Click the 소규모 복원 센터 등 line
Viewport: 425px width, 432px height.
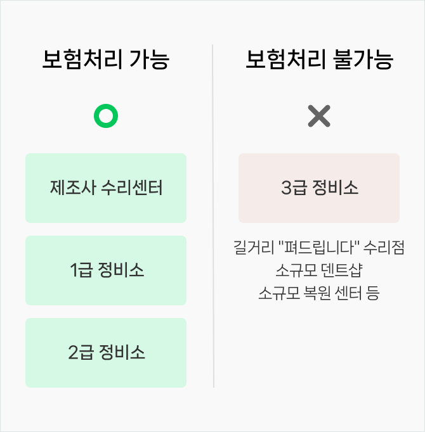319,293
